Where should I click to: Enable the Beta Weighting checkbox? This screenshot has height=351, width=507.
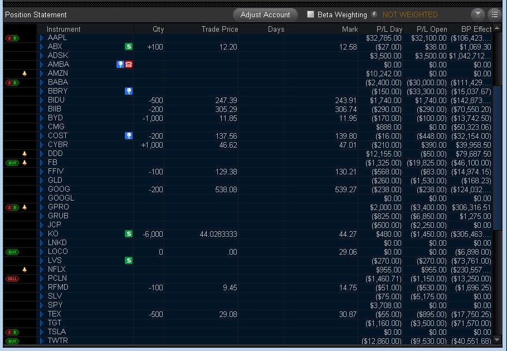click(x=310, y=14)
